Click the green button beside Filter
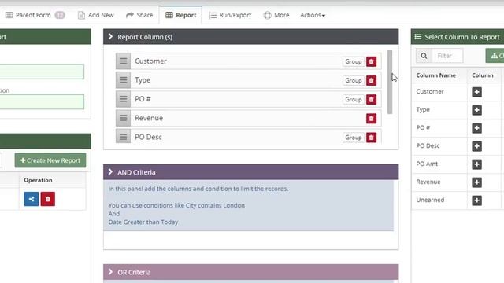504x283 pixels. pyautogui.click(x=495, y=56)
